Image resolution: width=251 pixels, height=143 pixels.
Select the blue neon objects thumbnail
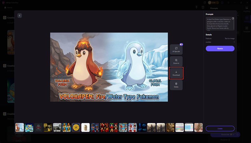[142, 127]
